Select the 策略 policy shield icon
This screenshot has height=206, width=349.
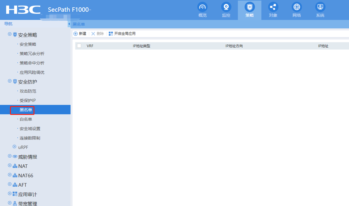tap(250, 7)
